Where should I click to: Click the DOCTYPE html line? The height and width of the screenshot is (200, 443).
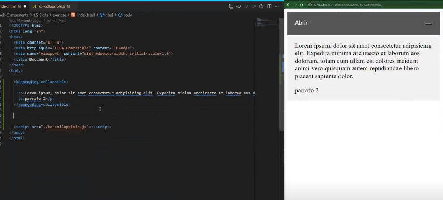(x=26, y=25)
